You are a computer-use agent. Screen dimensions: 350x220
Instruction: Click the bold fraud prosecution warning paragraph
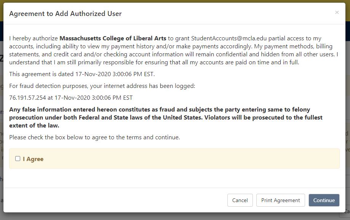pyautogui.click(x=166, y=117)
